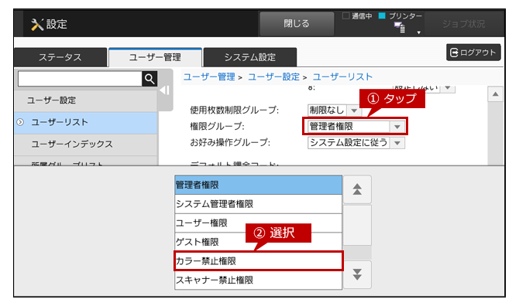Select スキャナー禁止権限 in the list
519x306 pixels.
coord(258,280)
